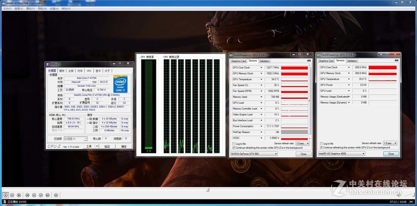Open GPU Power sensor dropdown
The width and height of the screenshot is (417, 206).
coord(349,85)
